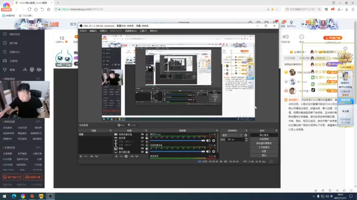Open Windows Start menu
This screenshot has width=357, height=200.
[4, 196]
